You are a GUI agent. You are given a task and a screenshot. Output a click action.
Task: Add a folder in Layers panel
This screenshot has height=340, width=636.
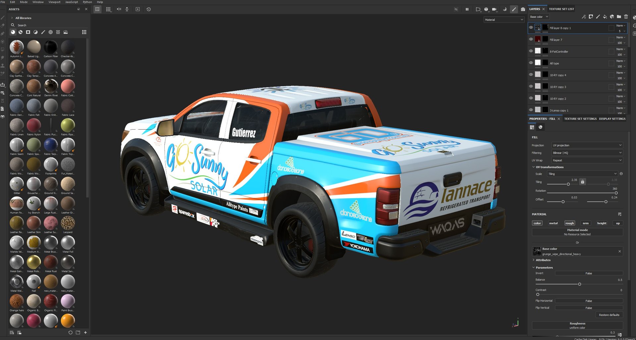(619, 17)
